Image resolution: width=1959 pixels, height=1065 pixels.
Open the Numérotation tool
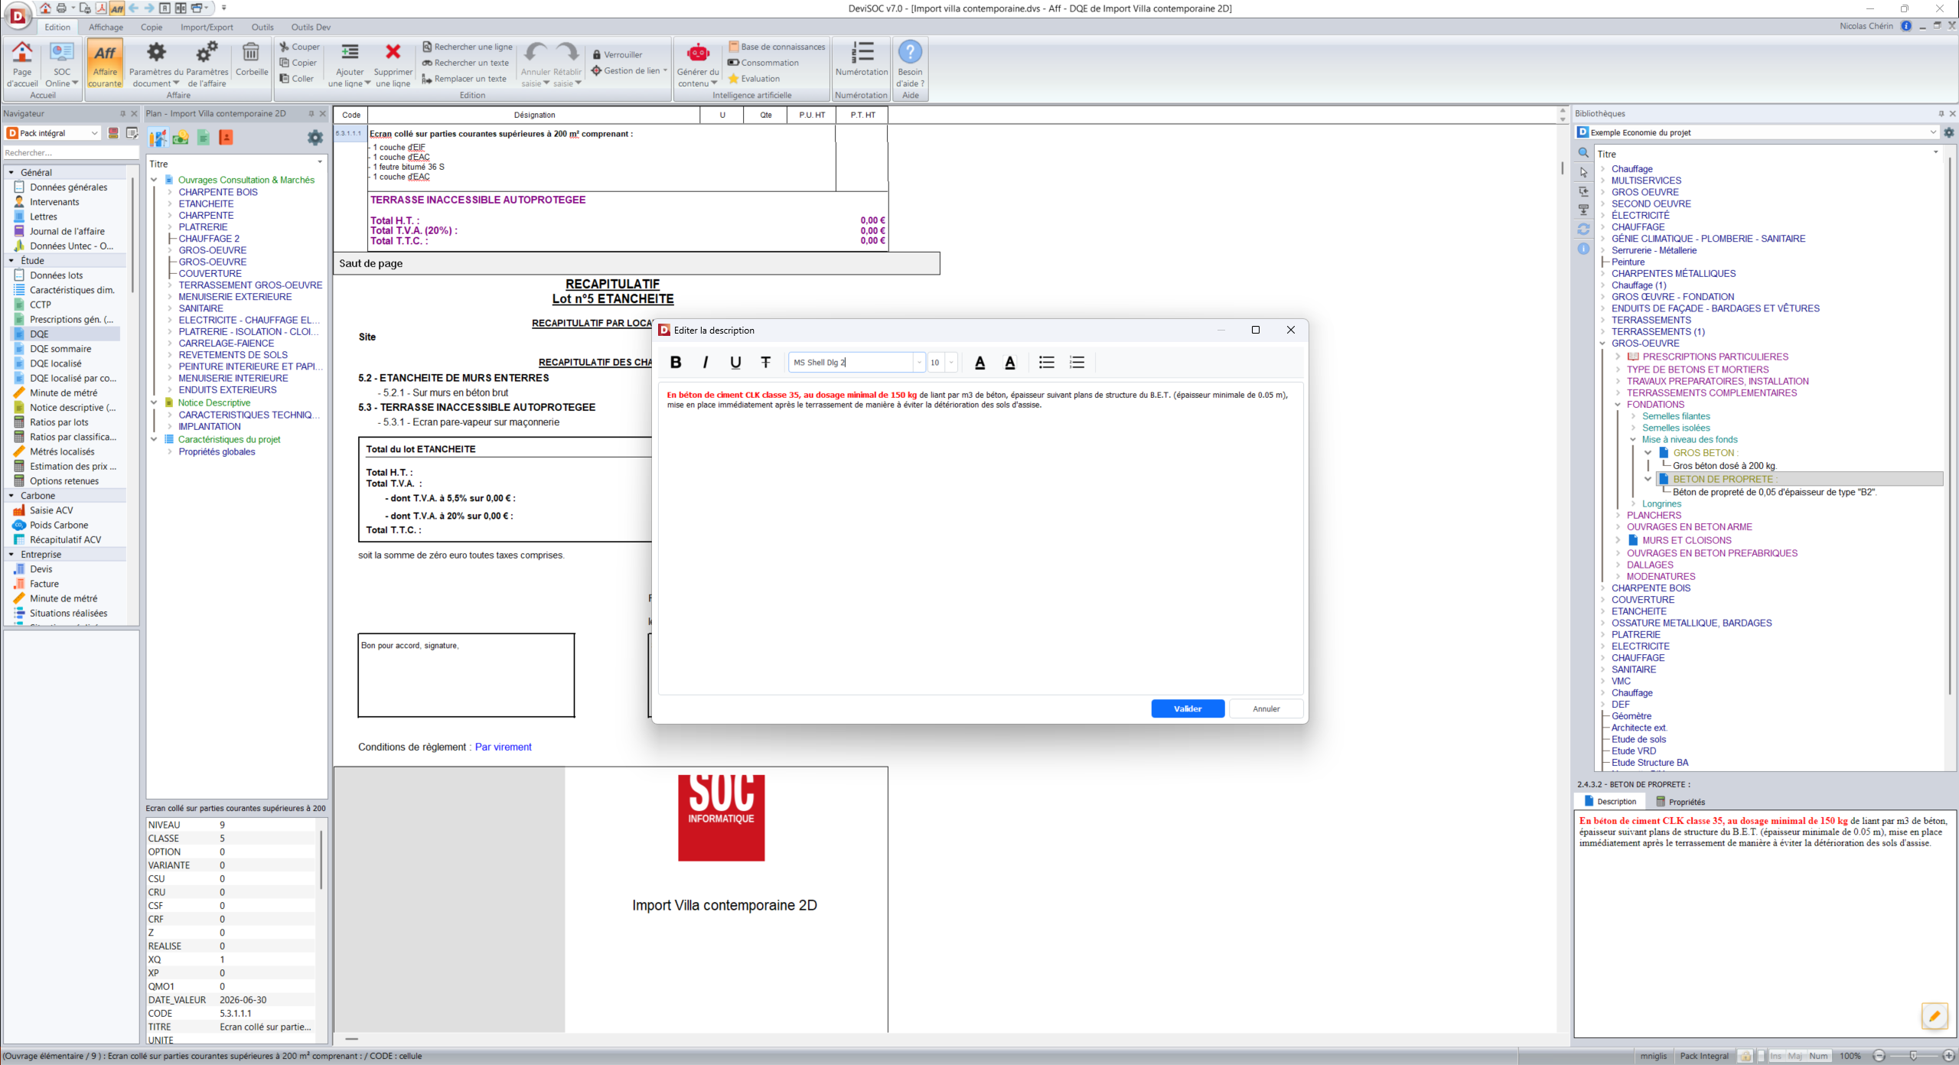pyautogui.click(x=862, y=60)
